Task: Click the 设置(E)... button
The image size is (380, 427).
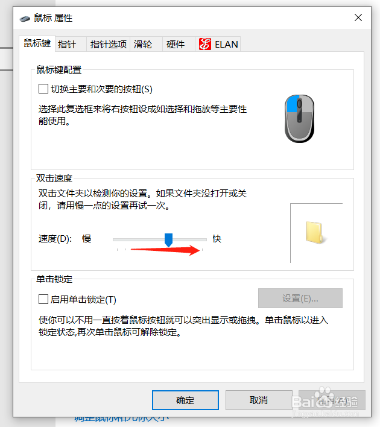Action: point(300,298)
